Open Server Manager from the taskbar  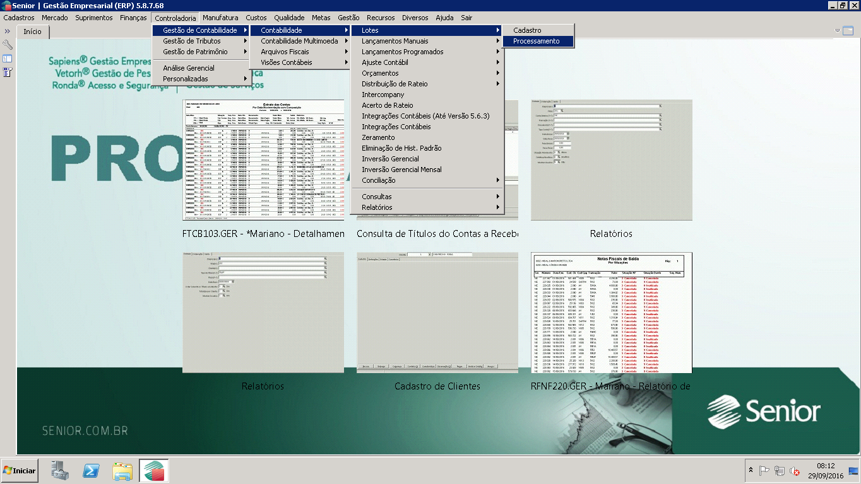[60, 470]
